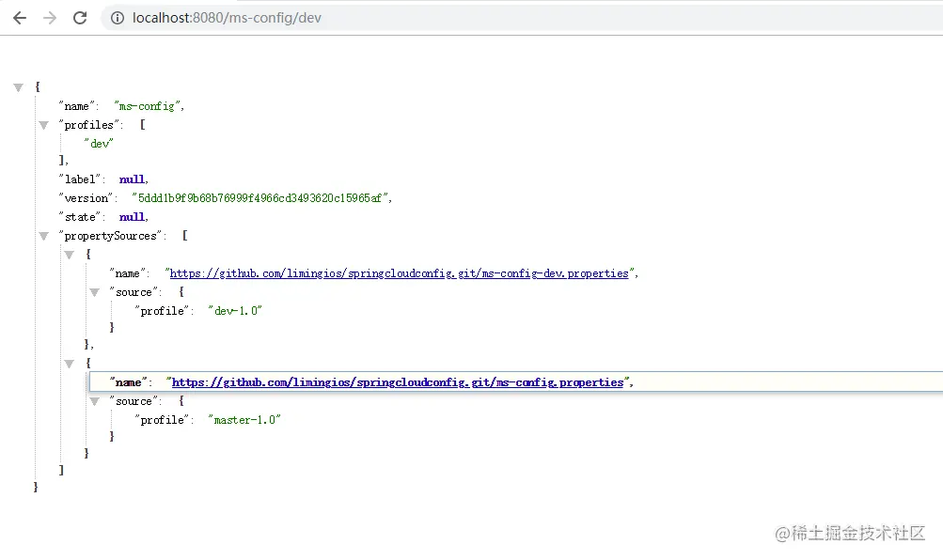View site information icon in address bar
The width and height of the screenshot is (943, 560).
(x=118, y=18)
